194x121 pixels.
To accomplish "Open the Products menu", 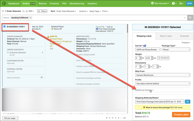I will [54, 4].
